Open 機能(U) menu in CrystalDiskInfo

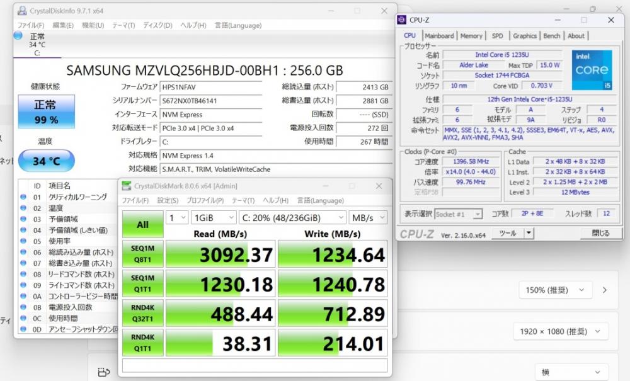point(93,25)
